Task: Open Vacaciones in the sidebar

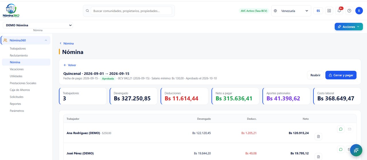Action: [x=17, y=69]
